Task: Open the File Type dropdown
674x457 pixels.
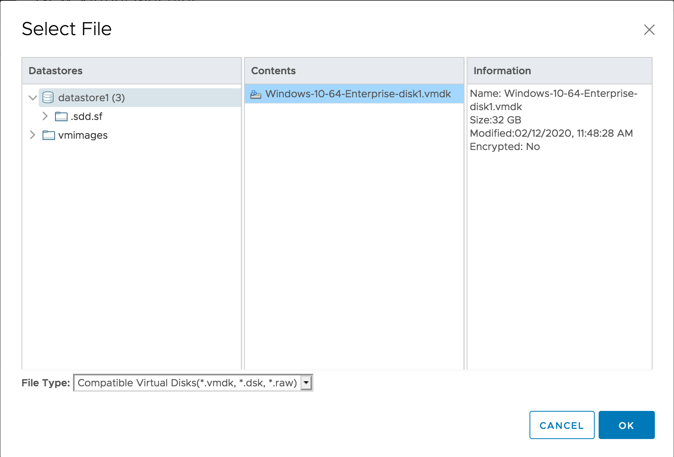Action: (193, 383)
